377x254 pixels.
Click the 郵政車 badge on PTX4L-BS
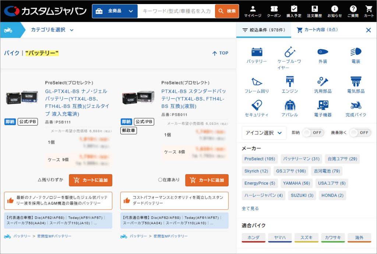128,130
